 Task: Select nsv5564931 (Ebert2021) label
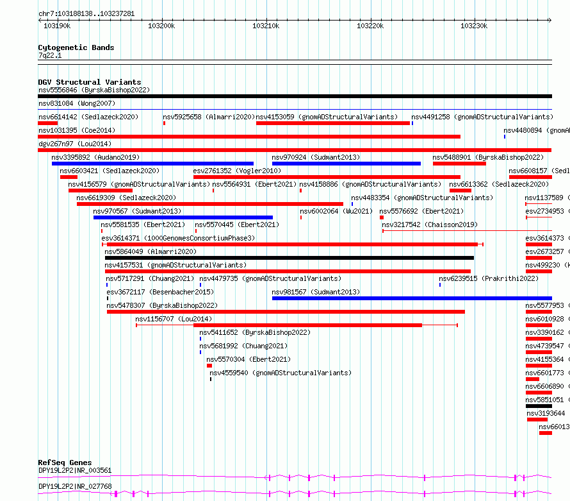pos(254,184)
